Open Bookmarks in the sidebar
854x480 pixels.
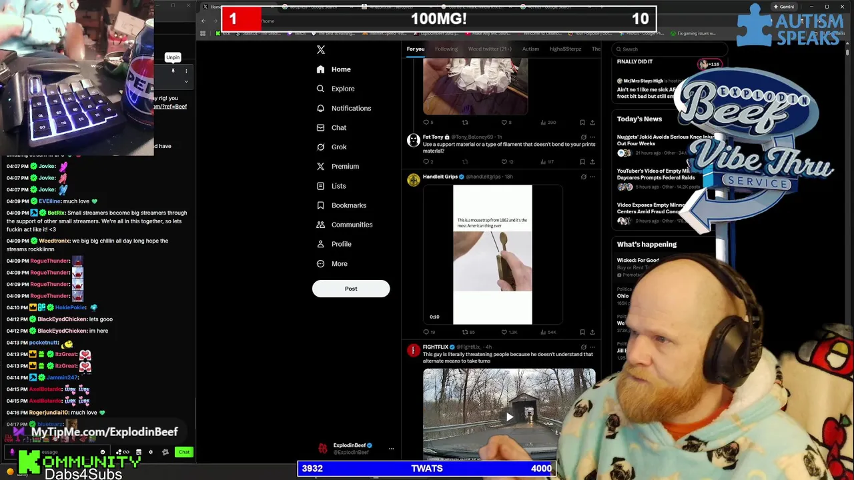coord(341,205)
